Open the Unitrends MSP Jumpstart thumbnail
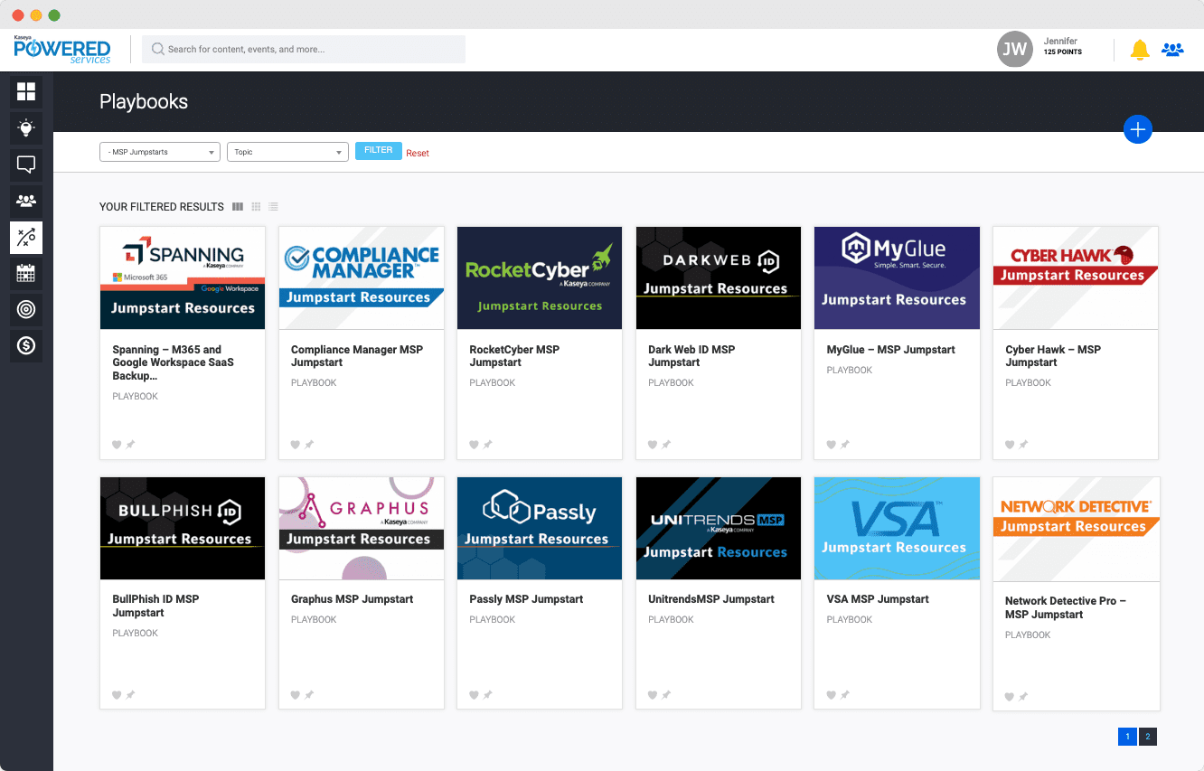1204x771 pixels. tap(719, 529)
